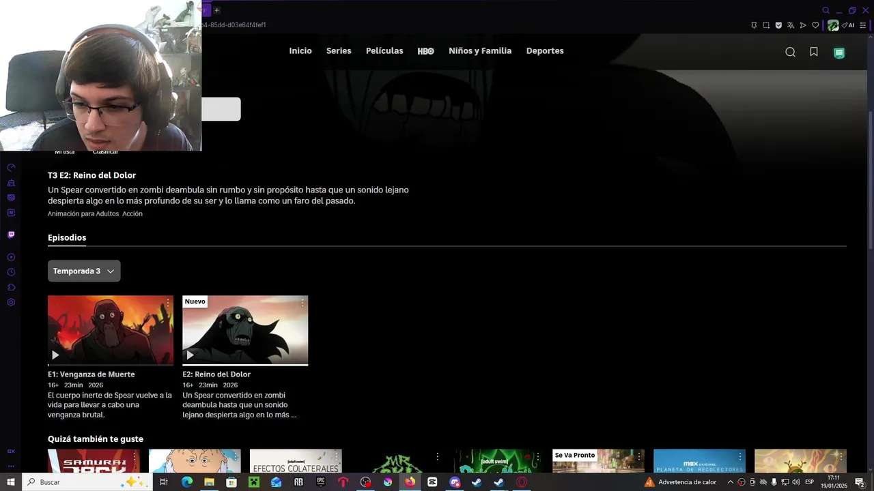874x491 pixels.
Task: Open the Windows Start button
Action: 11,482
